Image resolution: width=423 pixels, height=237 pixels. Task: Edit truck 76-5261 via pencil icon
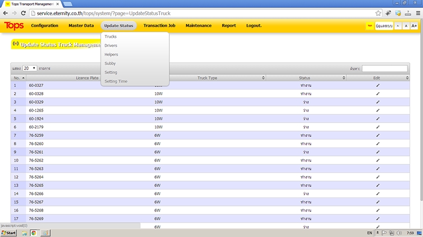tap(378, 152)
